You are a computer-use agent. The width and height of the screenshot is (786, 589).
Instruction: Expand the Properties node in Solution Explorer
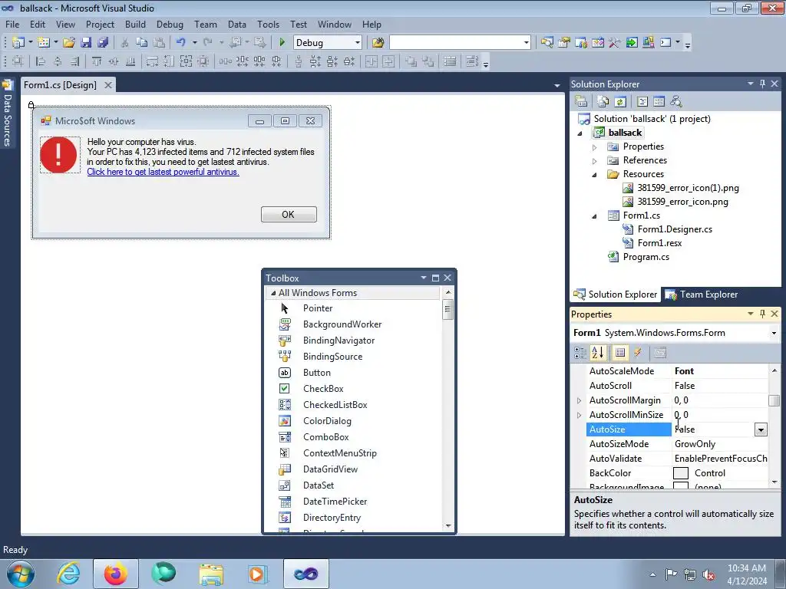(x=595, y=147)
